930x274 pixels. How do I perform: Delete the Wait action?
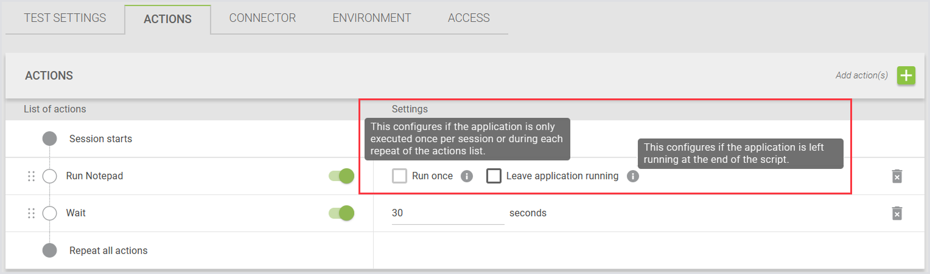coord(897,213)
